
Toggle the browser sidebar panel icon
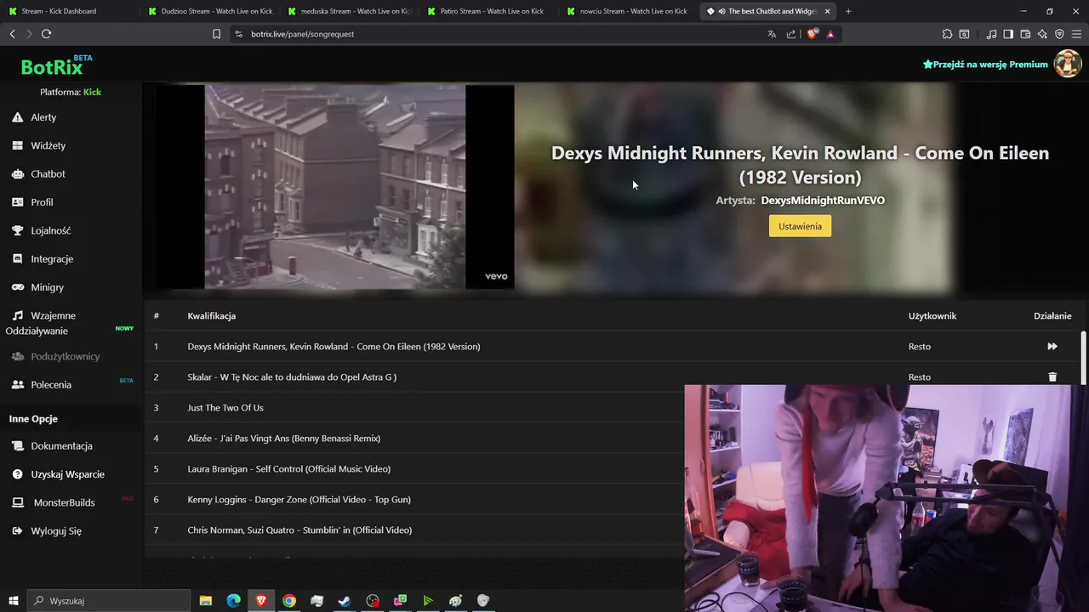(x=1008, y=34)
